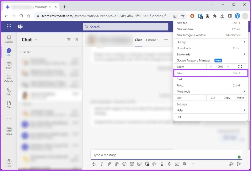The image size is (251, 171).
Task: Select the Chat icon in the sidebar
Action: click(x=9, y=52)
